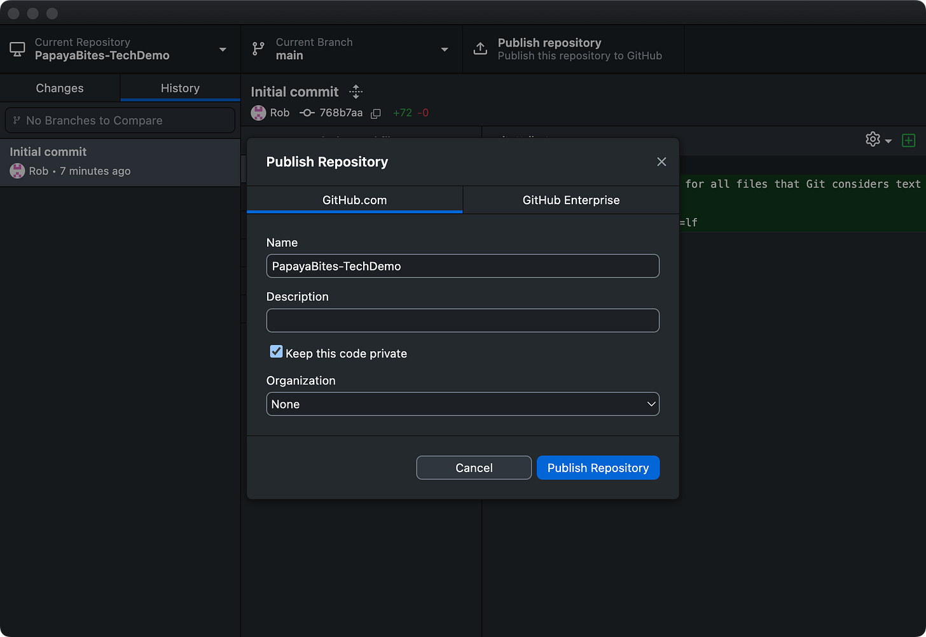926x637 pixels.
Task: Click the Organization label
Action: tap(301, 381)
